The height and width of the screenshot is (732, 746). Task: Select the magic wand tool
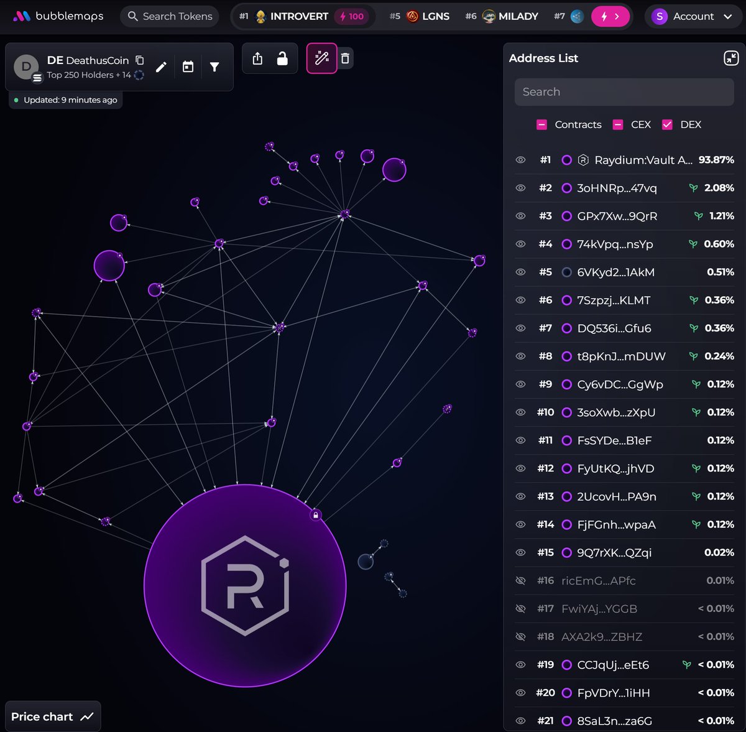[x=322, y=58]
